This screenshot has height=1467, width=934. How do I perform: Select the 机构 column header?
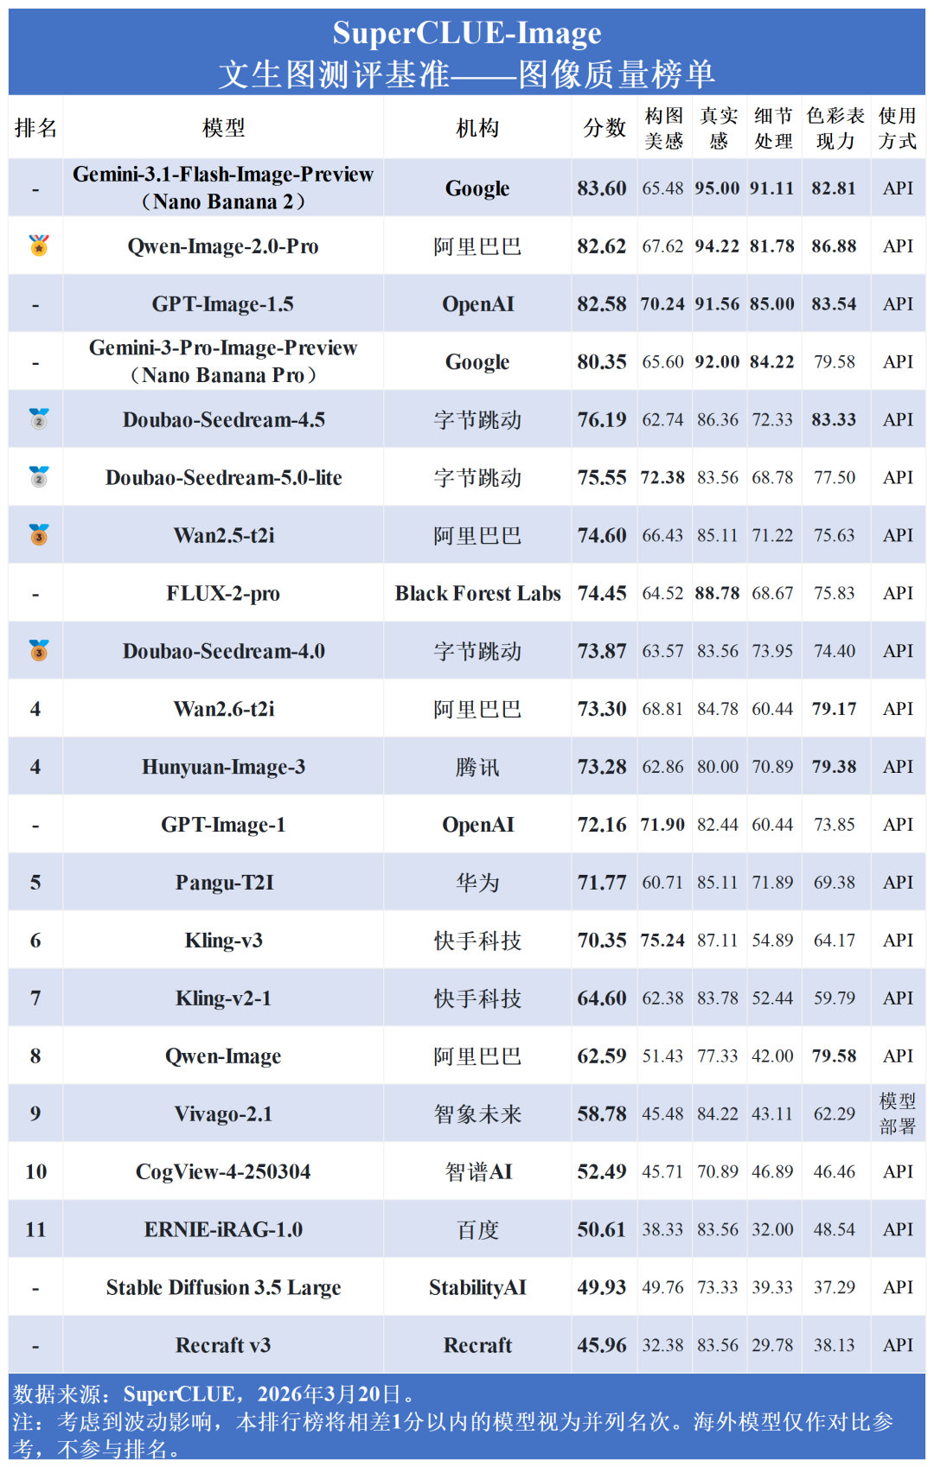[477, 128]
